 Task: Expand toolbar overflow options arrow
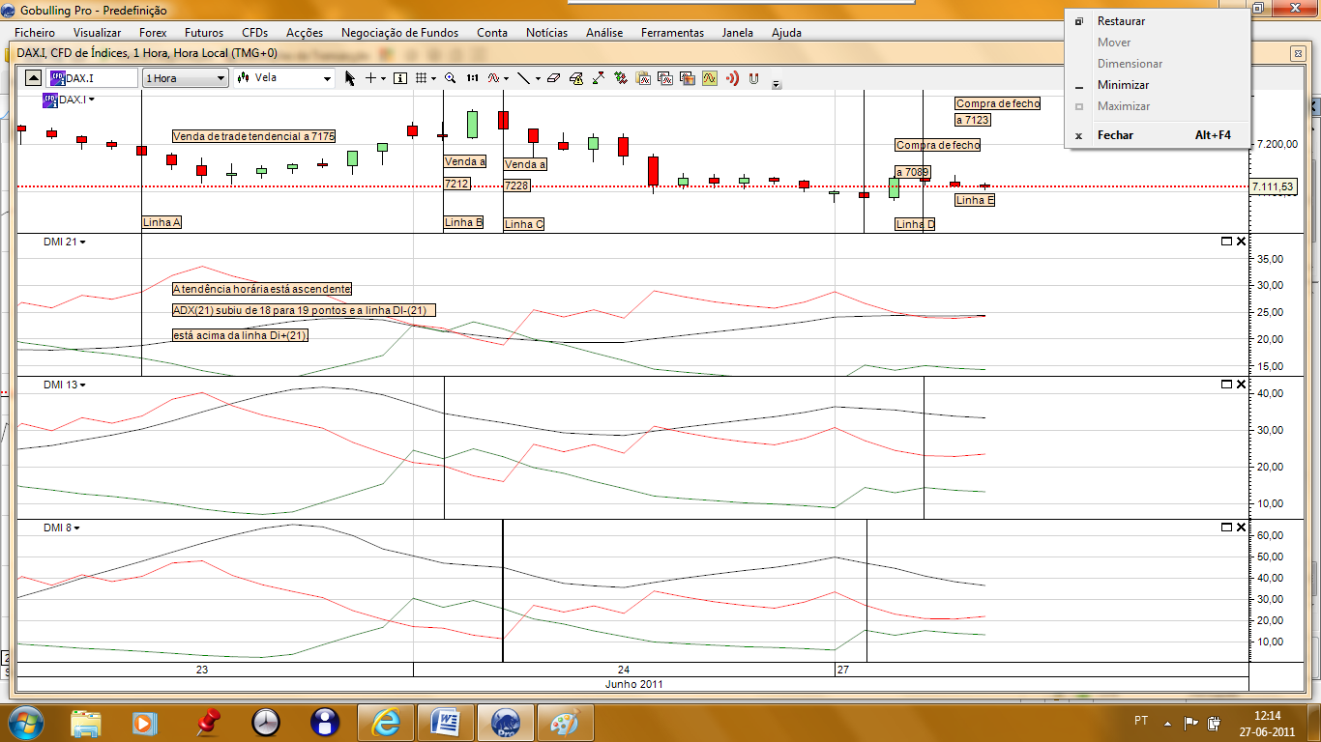click(x=776, y=85)
